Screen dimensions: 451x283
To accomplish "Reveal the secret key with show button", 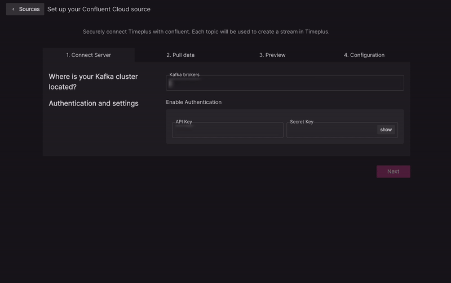I will tap(386, 130).
